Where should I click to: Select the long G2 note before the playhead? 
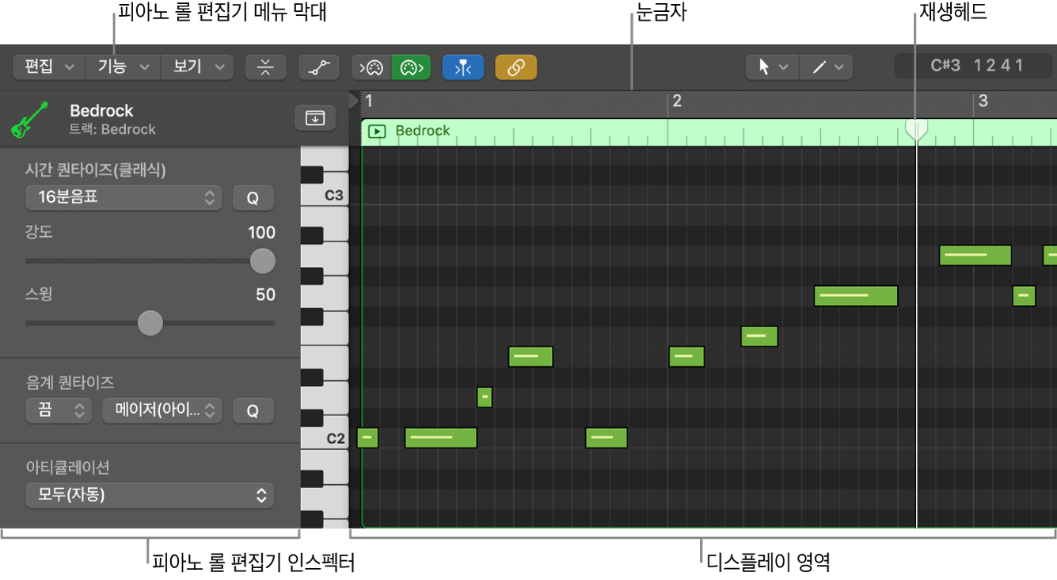[856, 296]
